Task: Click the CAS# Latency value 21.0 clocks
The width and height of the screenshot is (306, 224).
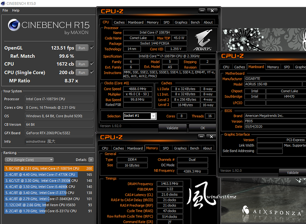Action: (170, 195)
